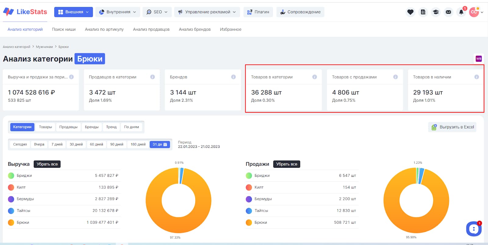Click the Мужчинам breadcrumb link

point(44,47)
